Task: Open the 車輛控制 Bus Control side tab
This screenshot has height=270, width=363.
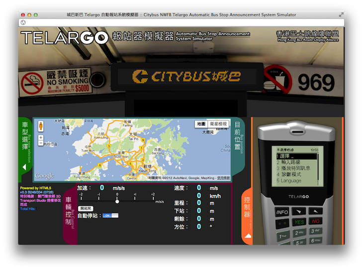Action: coord(69,214)
